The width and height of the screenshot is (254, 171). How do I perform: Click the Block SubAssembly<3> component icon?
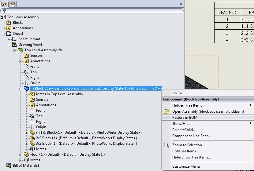pyautogui.click(x=26, y=89)
